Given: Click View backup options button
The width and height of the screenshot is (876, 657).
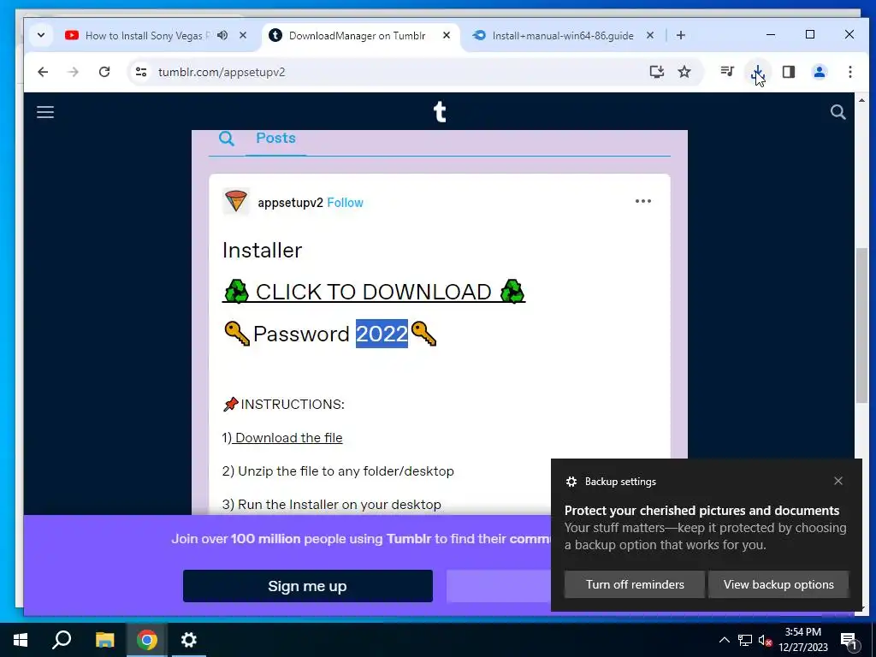Looking at the screenshot, I should [x=778, y=584].
